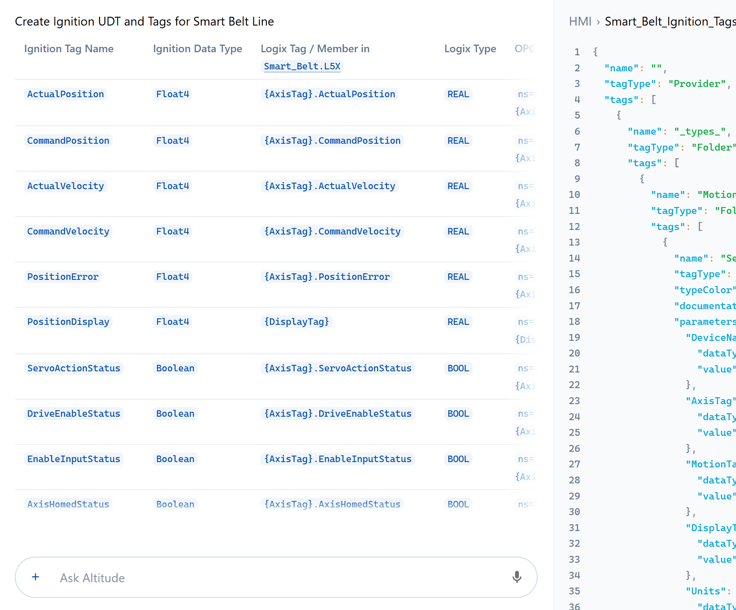
Task: Click the "Units" code line 35
Action: tap(708, 591)
